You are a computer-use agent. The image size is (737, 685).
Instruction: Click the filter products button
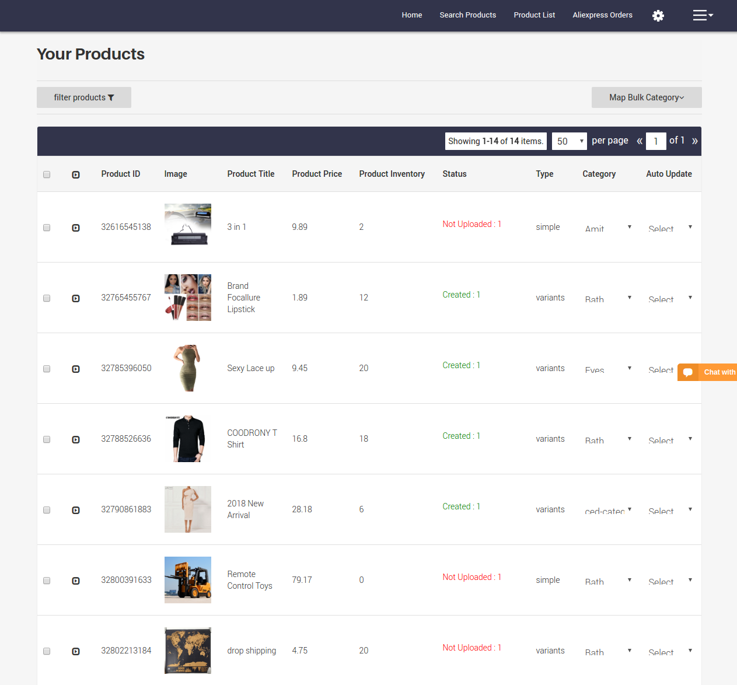point(84,97)
